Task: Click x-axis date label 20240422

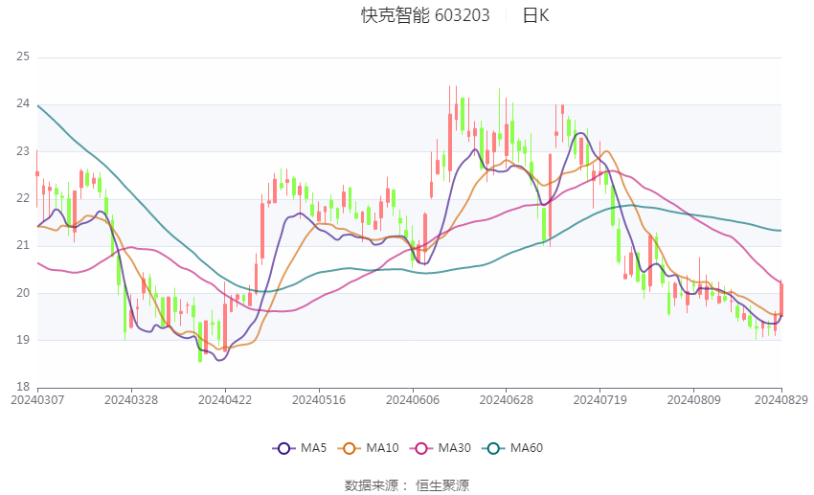Action: pyautogui.click(x=225, y=400)
